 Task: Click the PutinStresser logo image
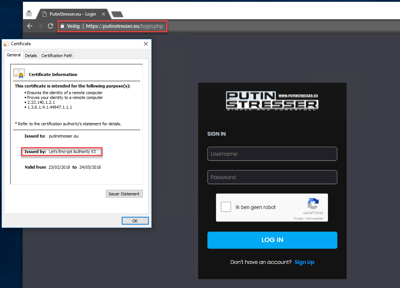click(272, 101)
